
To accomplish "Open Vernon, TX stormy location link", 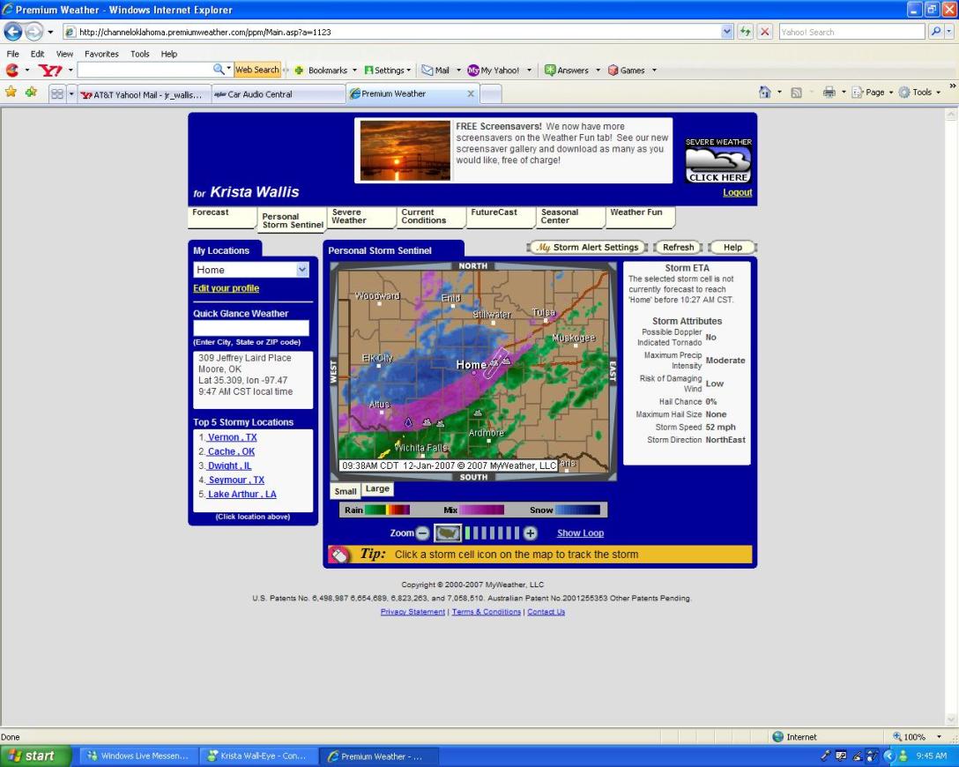I will click(x=232, y=437).
